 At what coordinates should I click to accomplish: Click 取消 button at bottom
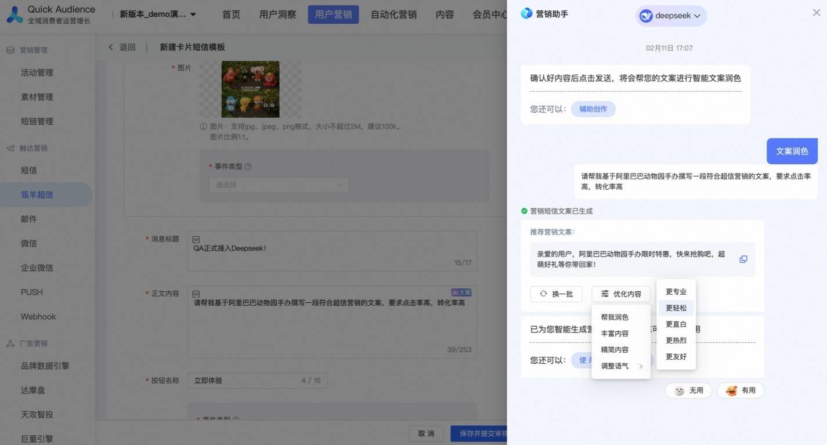427,433
